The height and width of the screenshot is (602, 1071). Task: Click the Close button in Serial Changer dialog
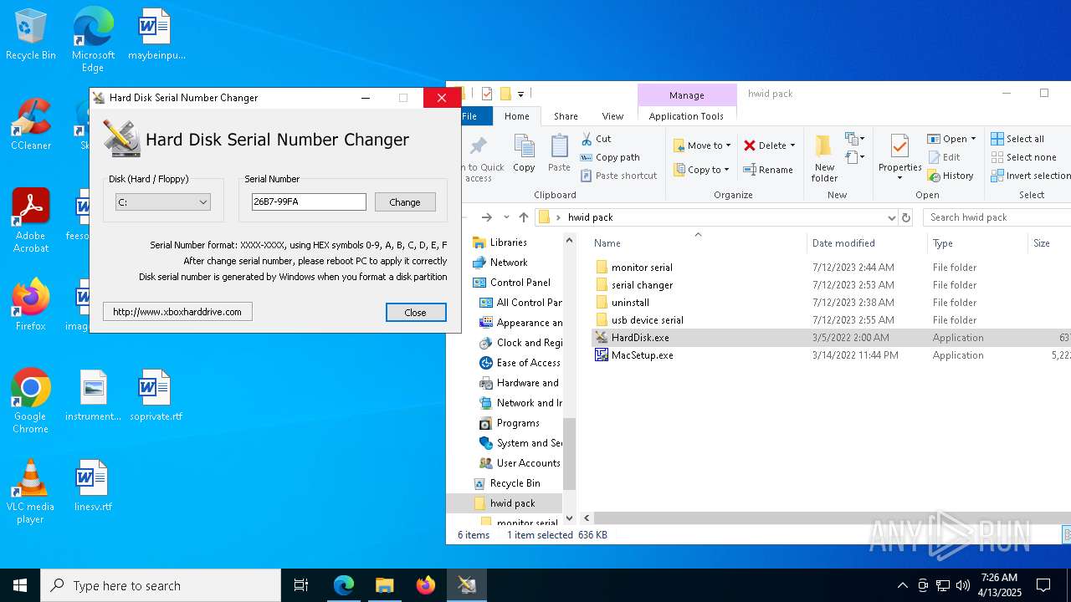416,312
